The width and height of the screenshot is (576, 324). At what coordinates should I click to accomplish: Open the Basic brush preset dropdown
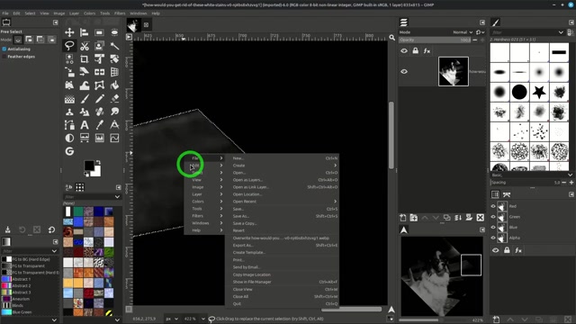pos(570,175)
